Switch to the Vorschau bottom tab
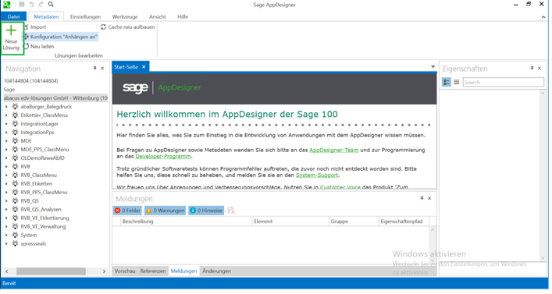The height and width of the screenshot is (294, 552). [x=125, y=271]
